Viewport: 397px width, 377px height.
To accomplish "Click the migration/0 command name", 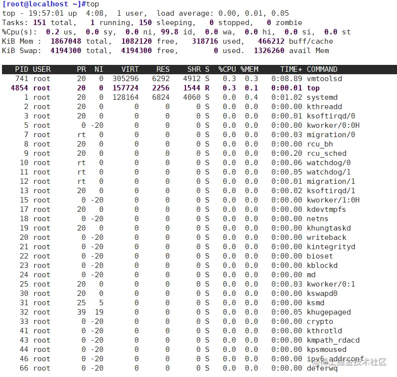I will [x=331, y=135].
